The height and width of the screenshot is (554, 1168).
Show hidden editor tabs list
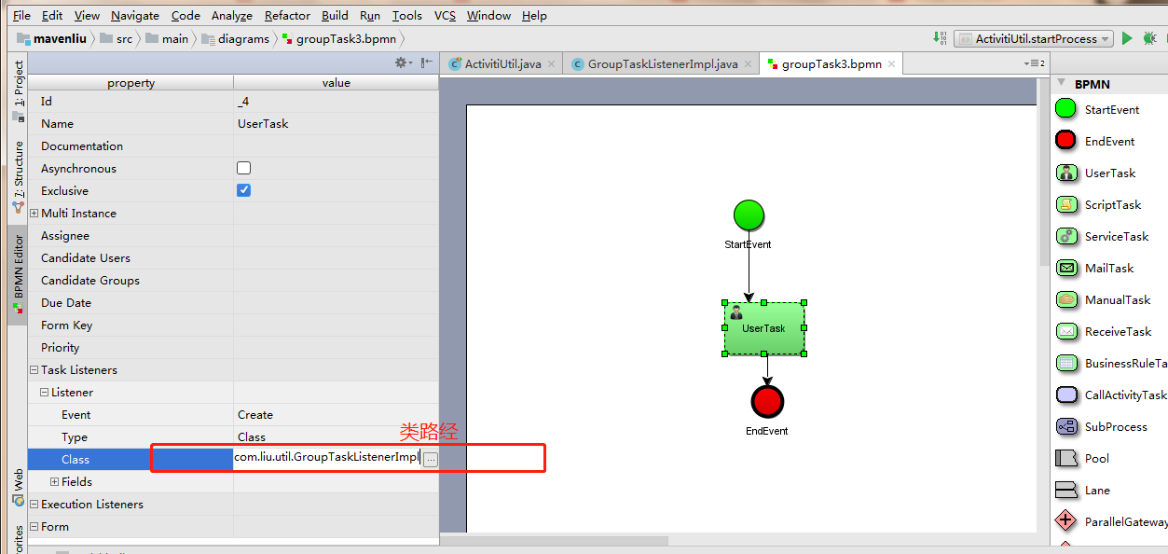tap(1034, 63)
